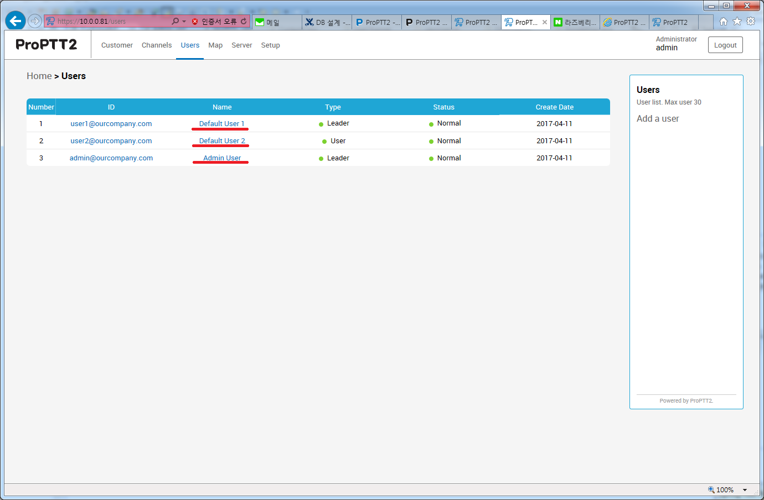Click the red certificate error shield icon
Screen dimensions: 764x500
pos(195,22)
